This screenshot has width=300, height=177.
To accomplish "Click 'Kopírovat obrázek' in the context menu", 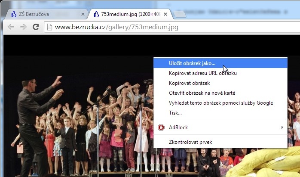I will (x=220, y=83).
